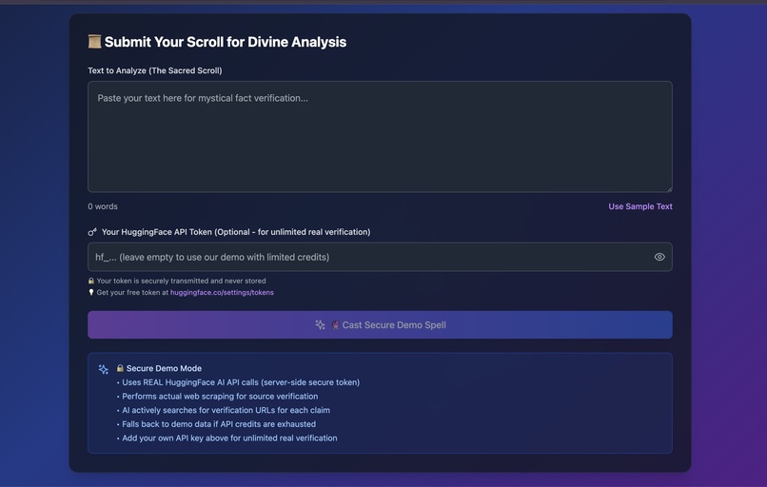Toggle token visibility with the eye icon
Viewport: 767px width, 487px height.
[x=659, y=257]
